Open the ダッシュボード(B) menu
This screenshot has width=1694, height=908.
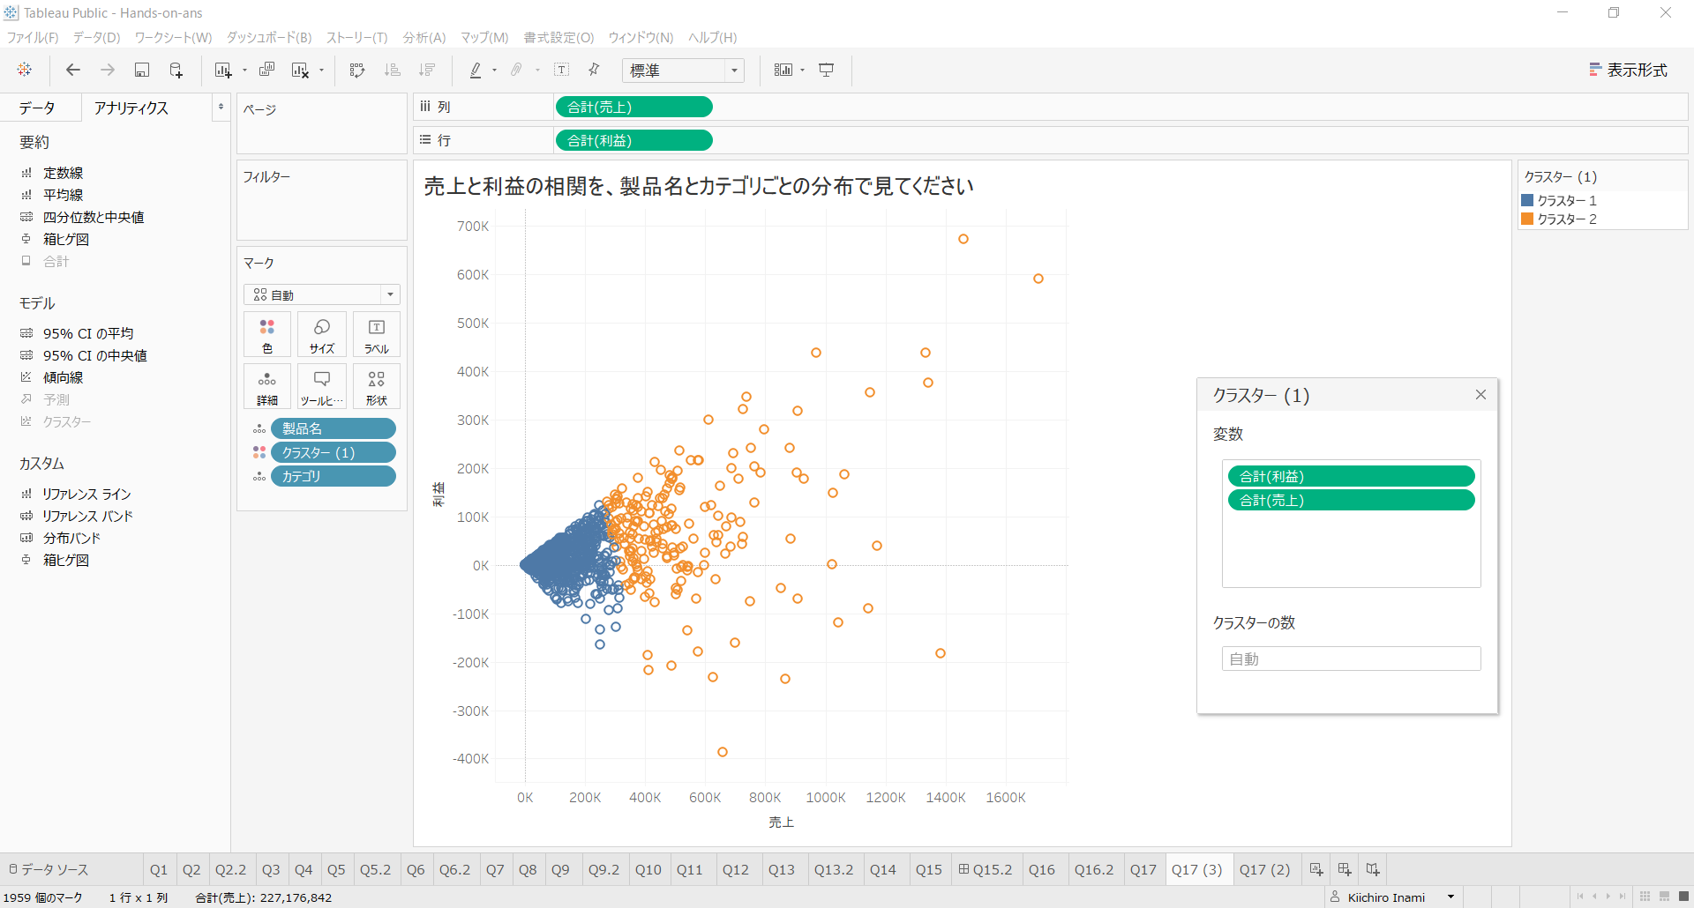pos(269,37)
